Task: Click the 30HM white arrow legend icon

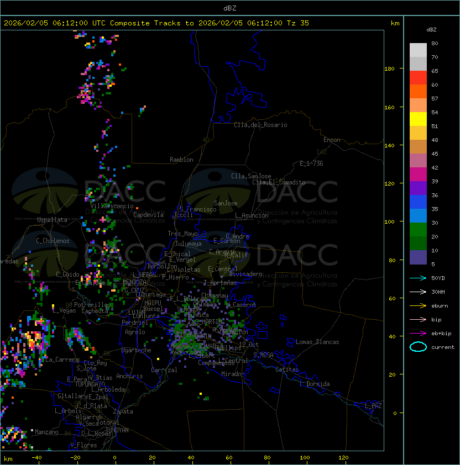Action: click(418, 292)
